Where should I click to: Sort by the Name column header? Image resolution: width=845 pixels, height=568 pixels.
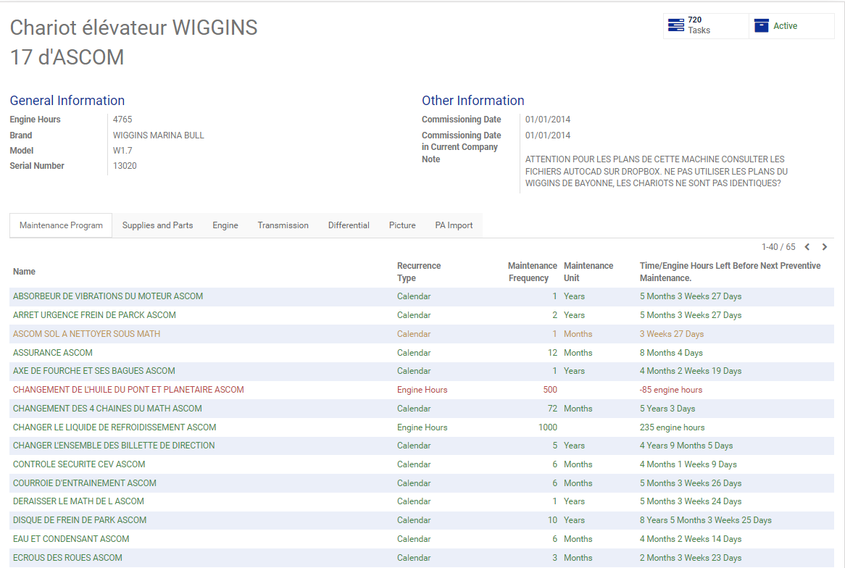(24, 272)
